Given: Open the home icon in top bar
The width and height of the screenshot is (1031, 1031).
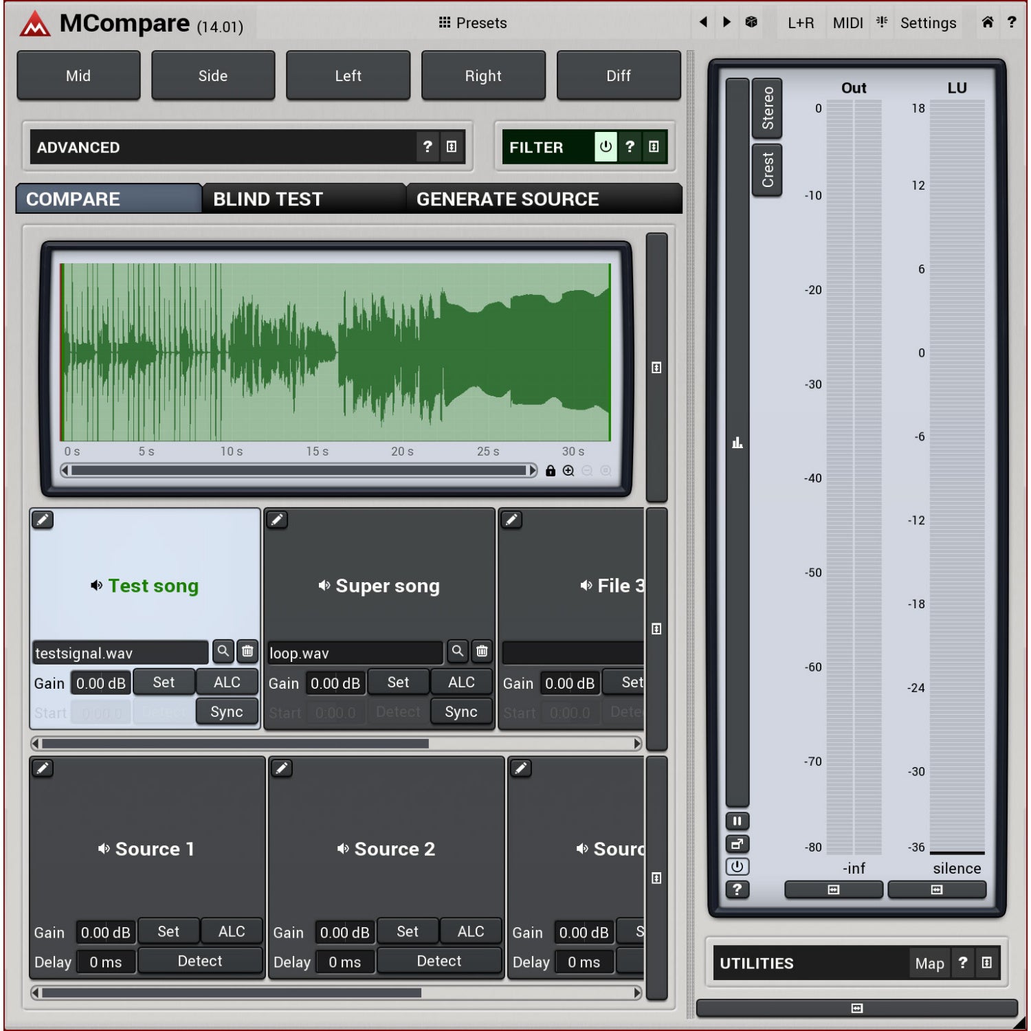Looking at the screenshot, I should [x=988, y=22].
